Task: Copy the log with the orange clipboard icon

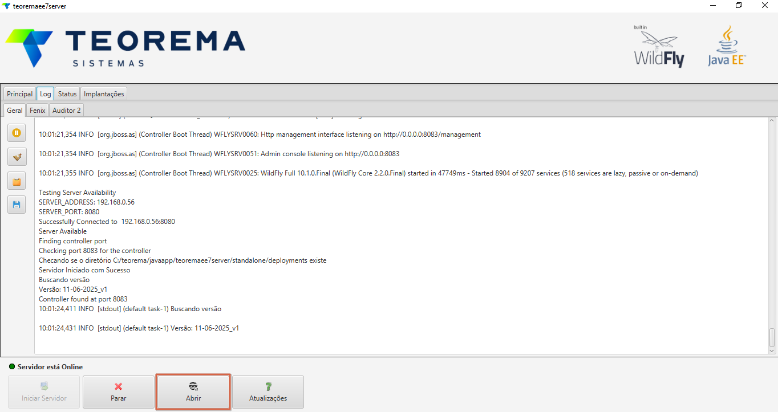Action: 17,181
